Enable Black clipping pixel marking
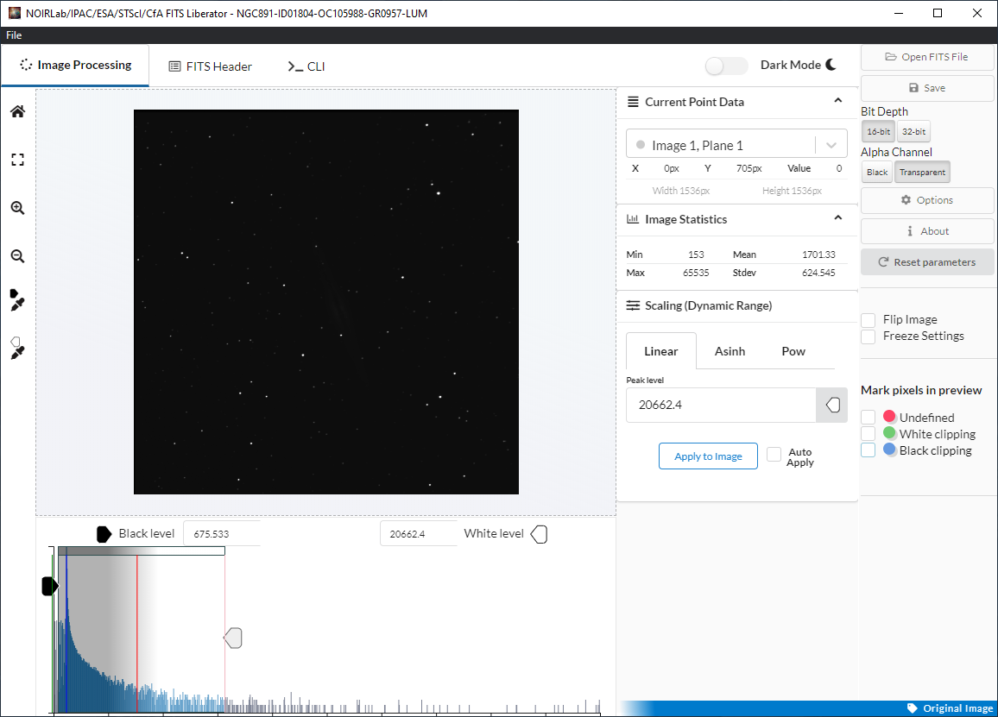The image size is (998, 717). (x=869, y=450)
